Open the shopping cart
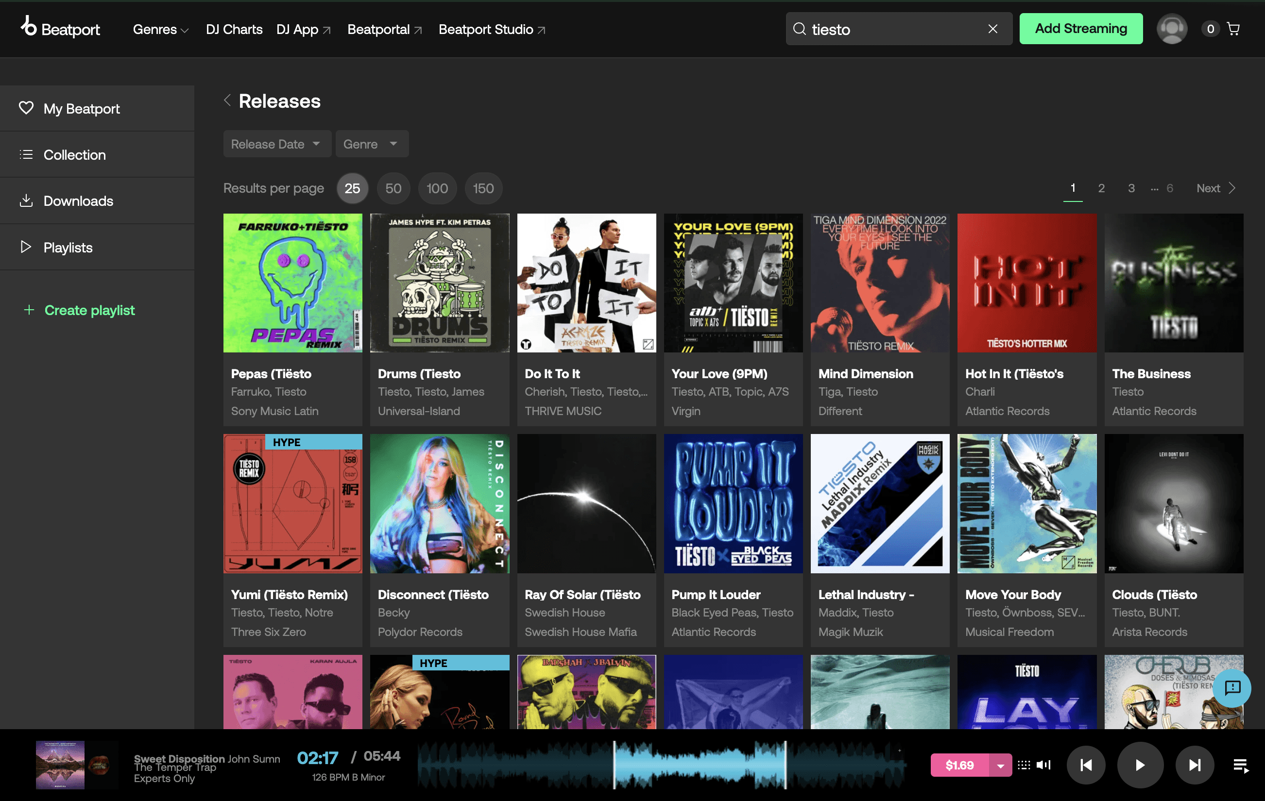This screenshot has width=1265, height=801. pos(1233,29)
